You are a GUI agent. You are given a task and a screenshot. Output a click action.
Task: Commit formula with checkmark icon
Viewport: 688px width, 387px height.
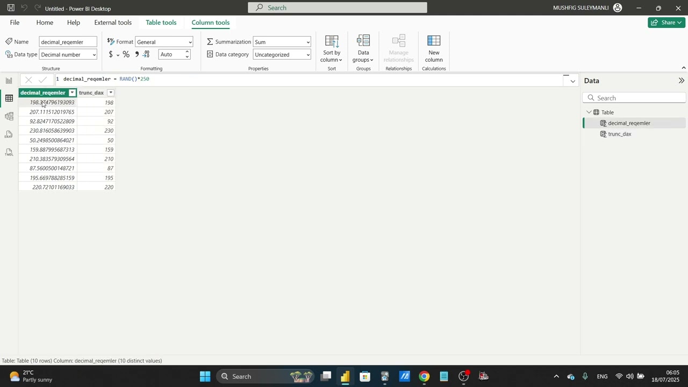(x=43, y=80)
